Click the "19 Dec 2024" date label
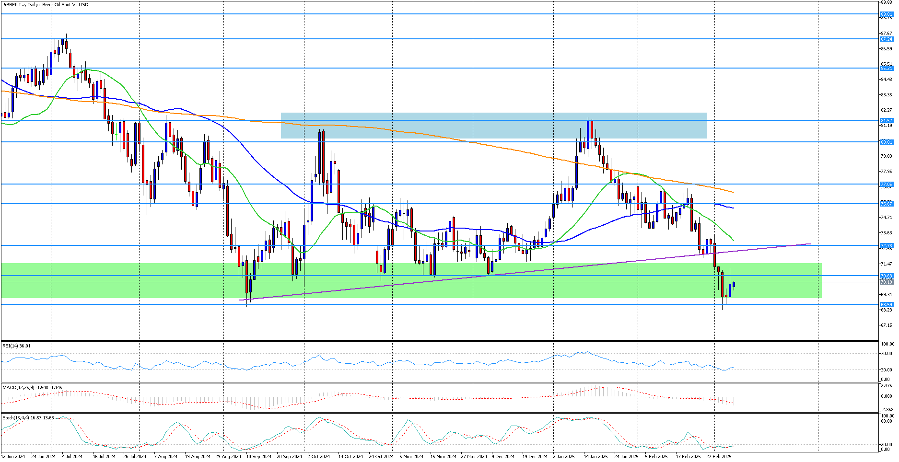 535,456
